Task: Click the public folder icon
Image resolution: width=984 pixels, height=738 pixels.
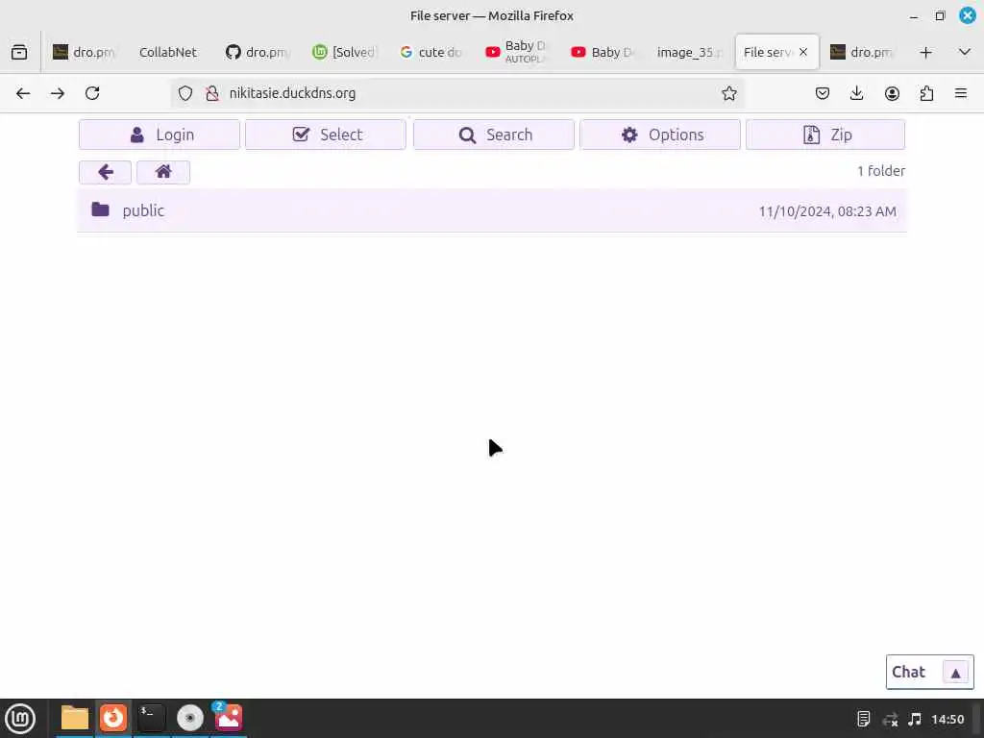Action: (x=100, y=209)
